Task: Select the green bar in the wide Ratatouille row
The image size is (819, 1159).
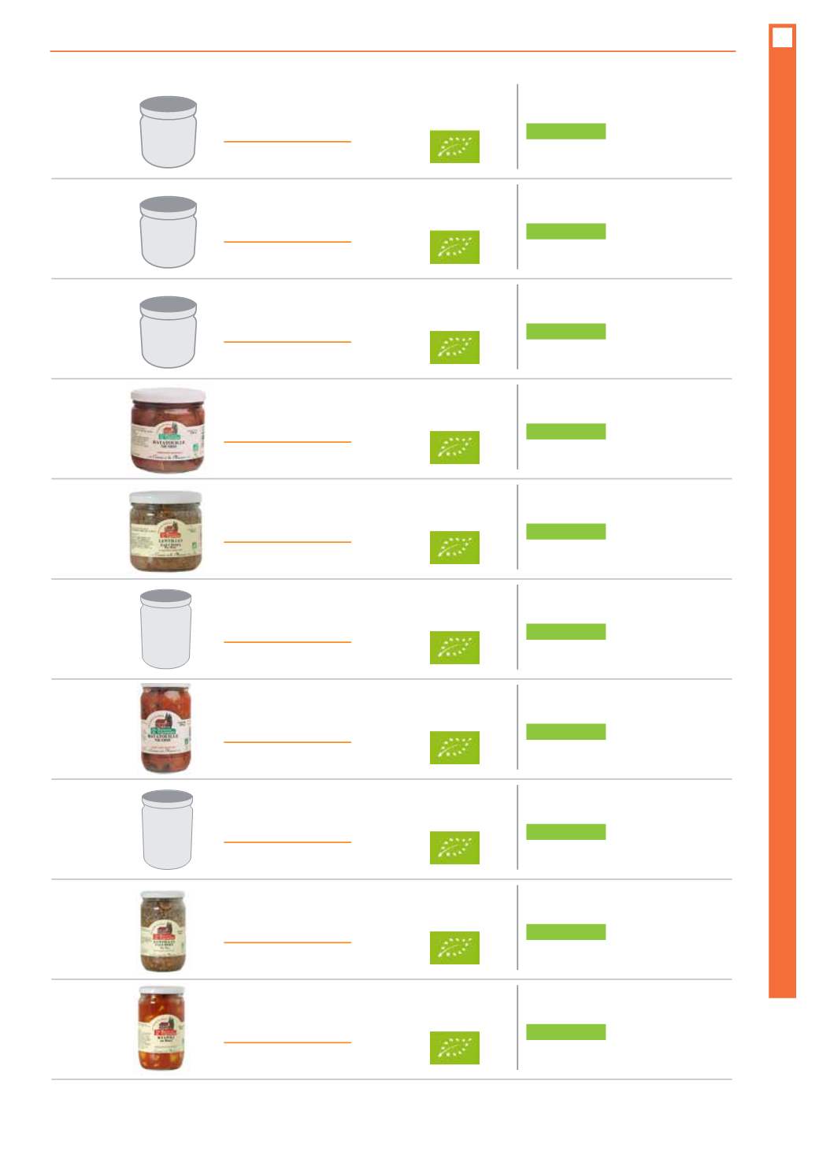Action: tap(565, 431)
